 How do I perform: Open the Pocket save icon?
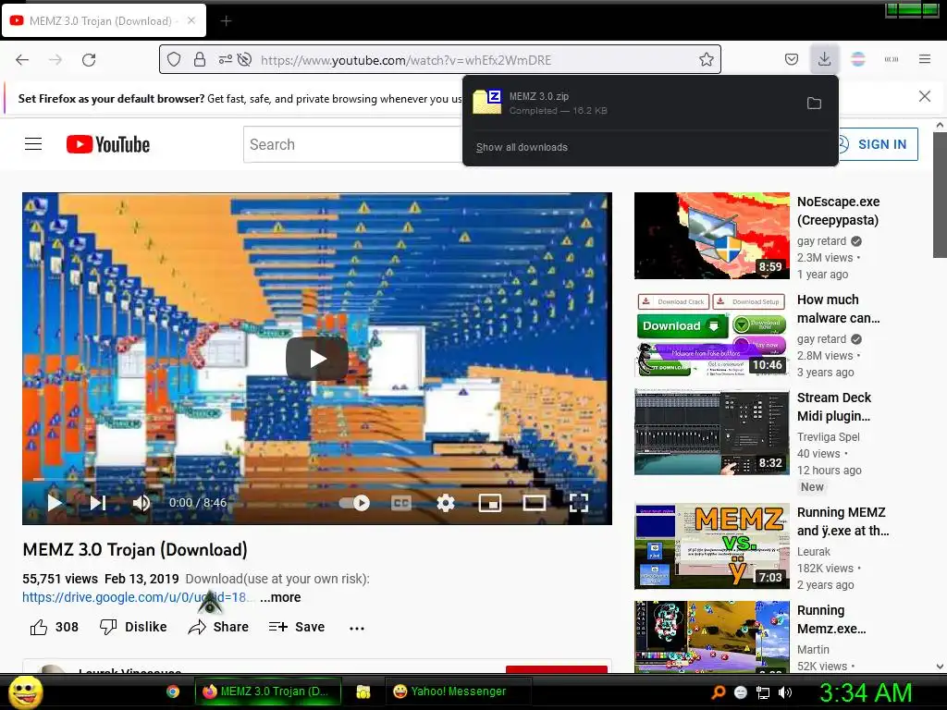[792, 59]
